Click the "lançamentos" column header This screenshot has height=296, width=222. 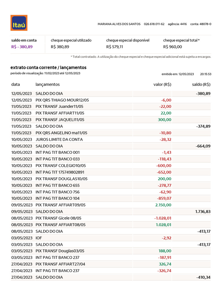point(47,85)
